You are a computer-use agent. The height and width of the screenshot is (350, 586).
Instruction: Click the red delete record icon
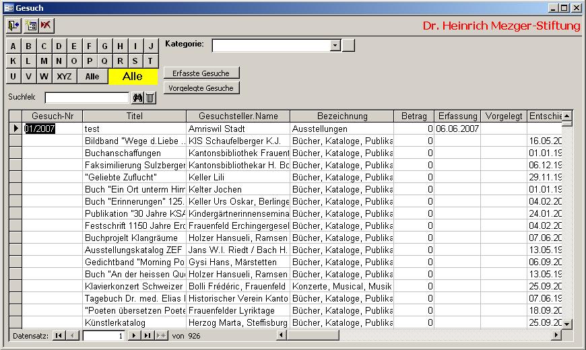point(46,26)
